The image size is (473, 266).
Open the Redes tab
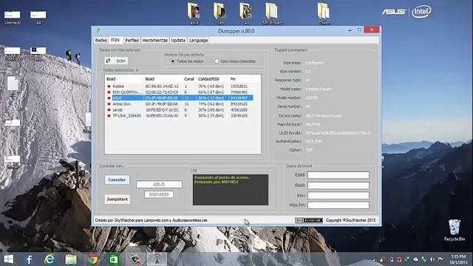tap(101, 40)
